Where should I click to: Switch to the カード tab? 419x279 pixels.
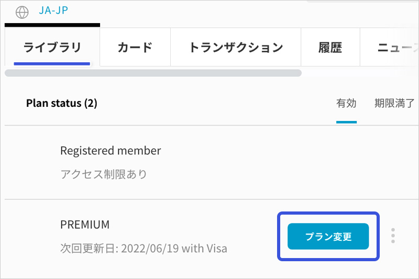(x=135, y=47)
